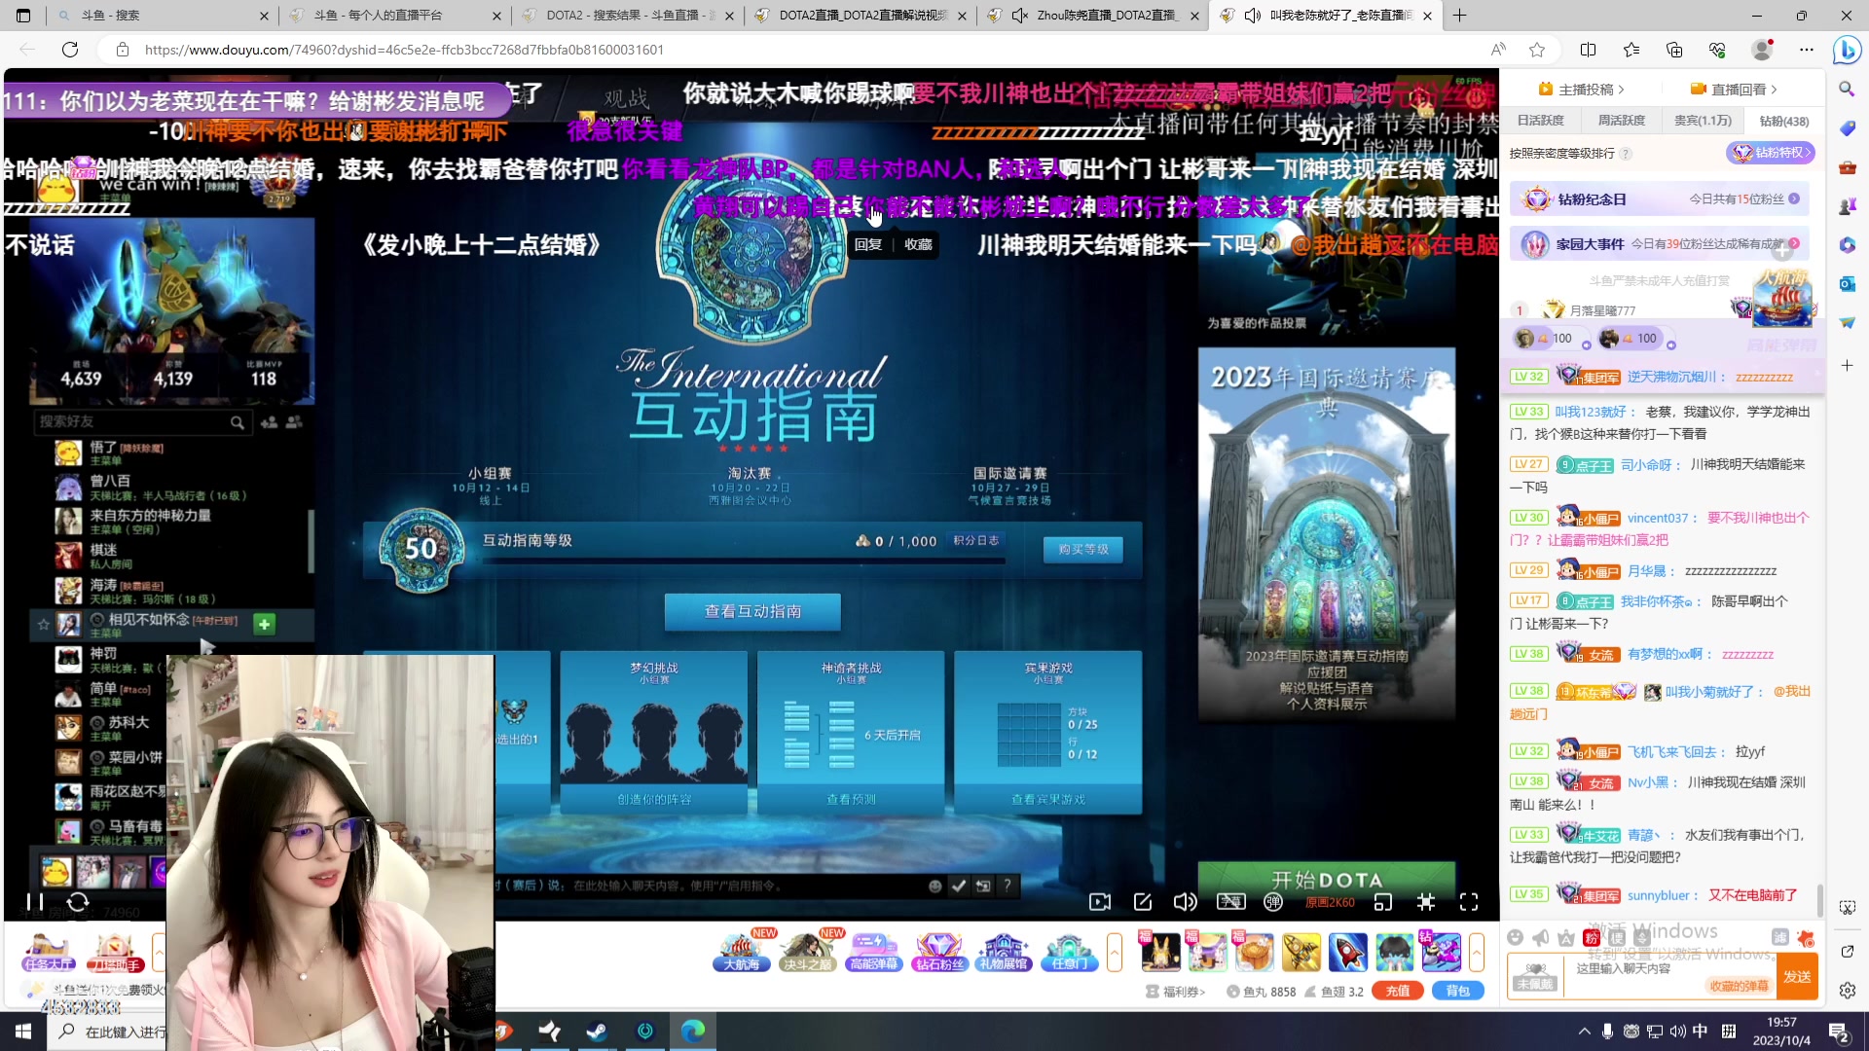The width and height of the screenshot is (1869, 1051).
Task: Open the 直播回看 link
Action: coord(1735,90)
